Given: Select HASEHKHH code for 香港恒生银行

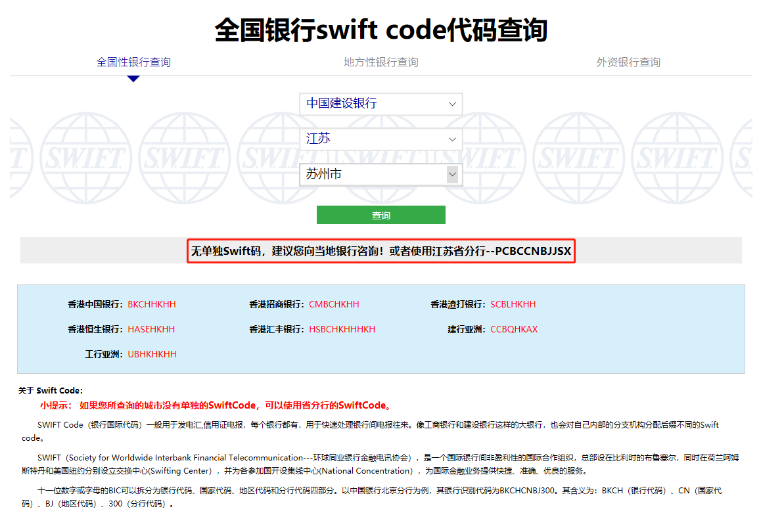Looking at the screenshot, I should [x=151, y=329].
